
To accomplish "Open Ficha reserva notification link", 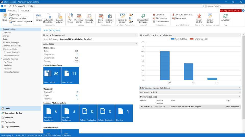I will coord(233,107).
